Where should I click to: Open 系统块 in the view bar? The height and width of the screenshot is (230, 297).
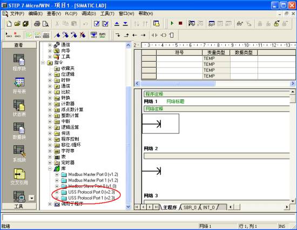point(19,154)
